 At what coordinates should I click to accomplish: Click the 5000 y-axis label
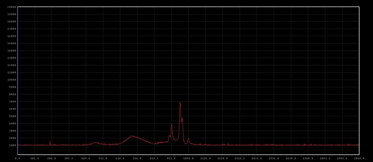click(13, 116)
